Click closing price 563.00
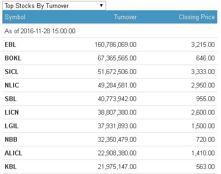 tap(206, 167)
